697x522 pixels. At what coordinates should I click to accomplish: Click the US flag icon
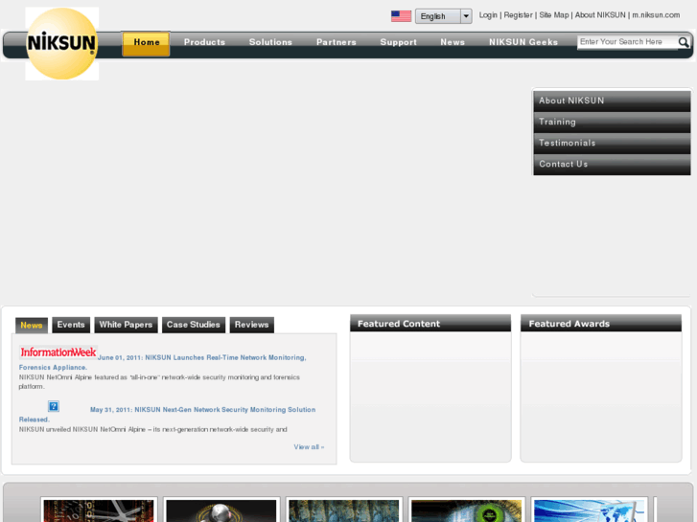click(x=401, y=16)
